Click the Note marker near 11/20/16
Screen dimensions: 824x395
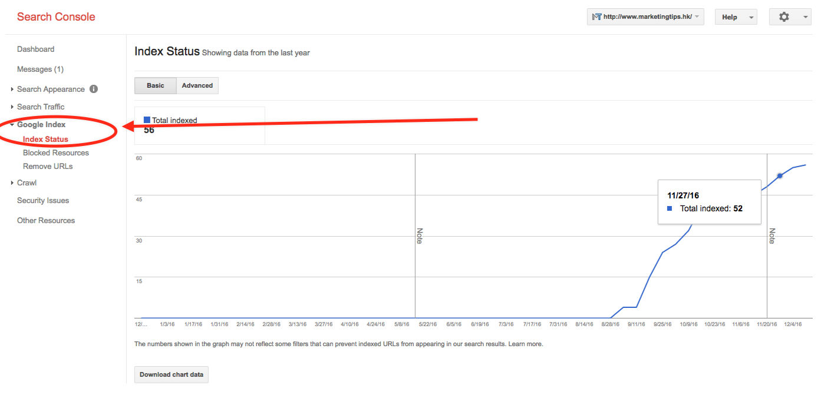(772, 235)
